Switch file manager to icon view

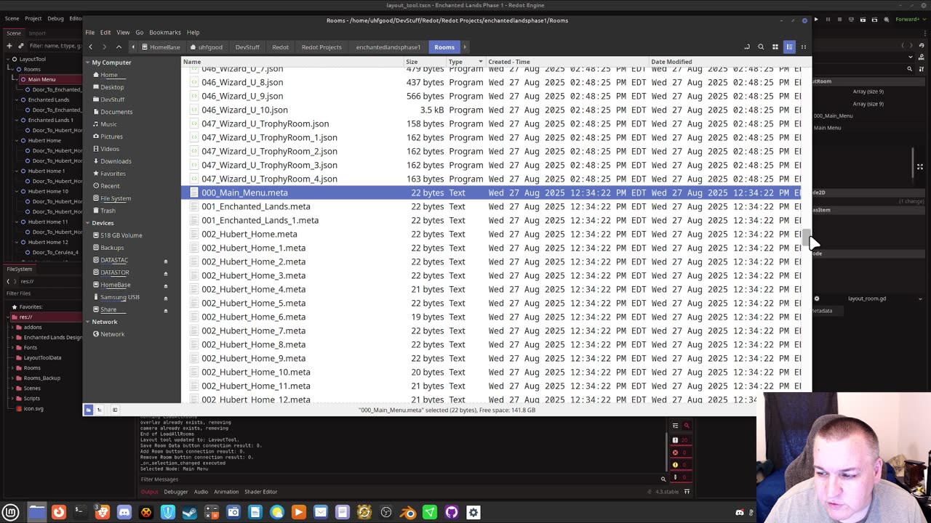775,47
